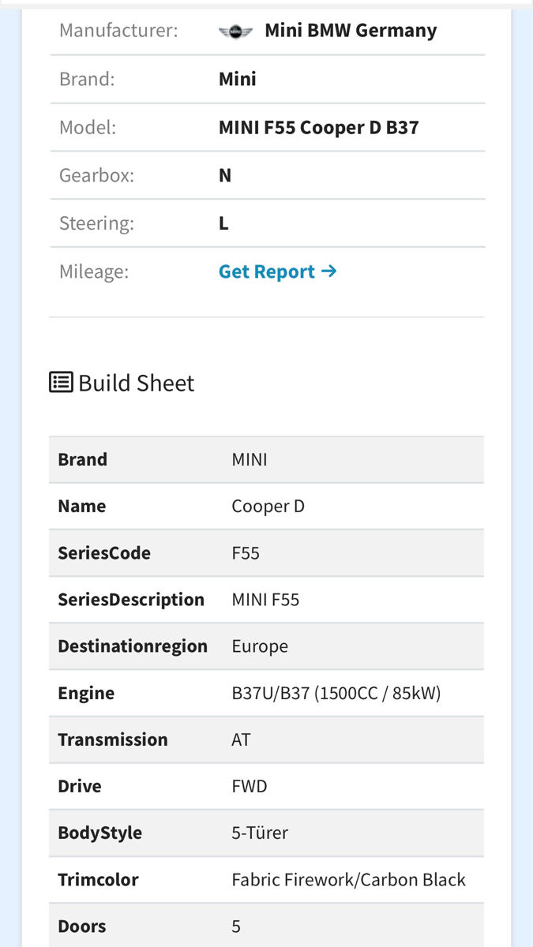Select the Destinationregion row label
533x947 pixels.
pos(133,646)
